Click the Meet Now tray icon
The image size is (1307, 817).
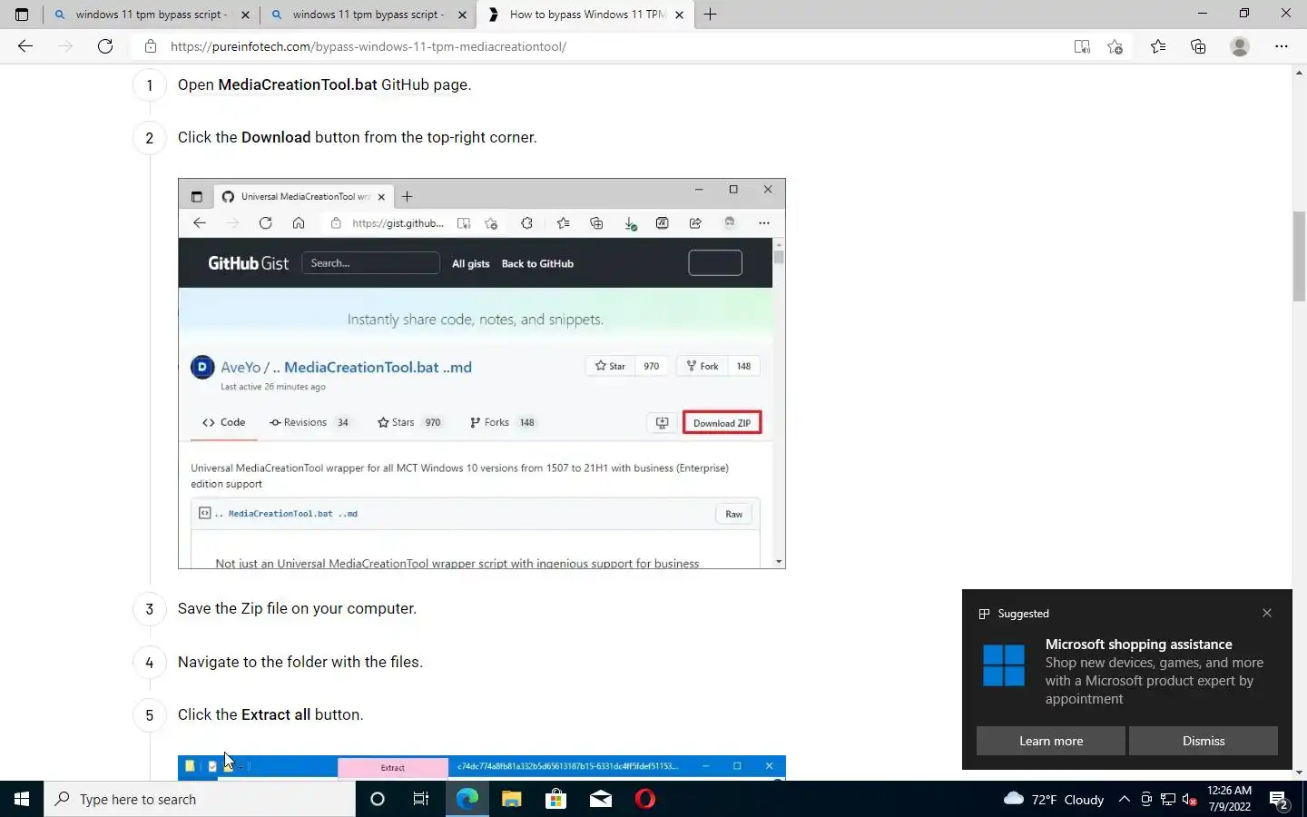[1146, 799]
